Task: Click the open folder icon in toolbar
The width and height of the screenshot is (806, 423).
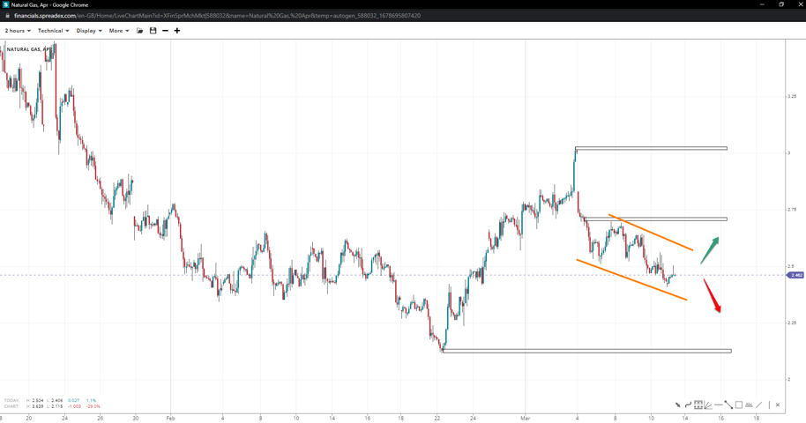Action: coord(140,31)
